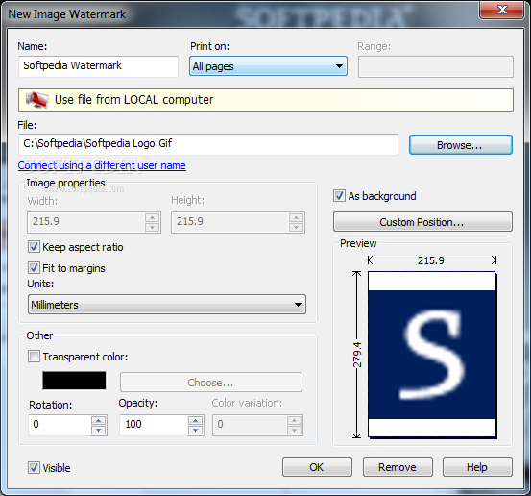Image resolution: width=531 pixels, height=496 pixels.
Task: Click the Height spinner down arrow
Action: coord(297,228)
